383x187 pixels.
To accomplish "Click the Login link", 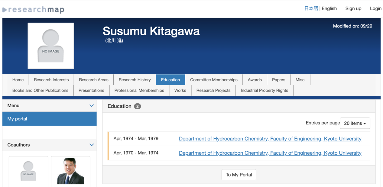I will tap(375, 8).
